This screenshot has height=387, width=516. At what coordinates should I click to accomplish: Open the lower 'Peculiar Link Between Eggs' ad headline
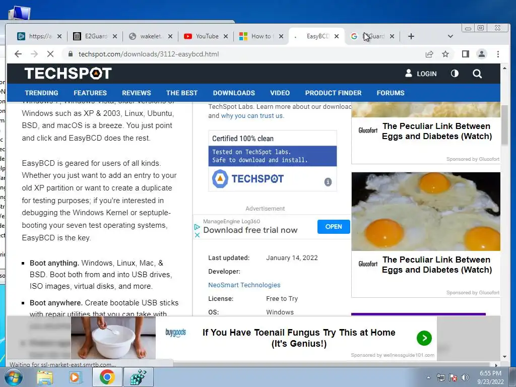pos(437,265)
